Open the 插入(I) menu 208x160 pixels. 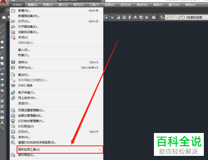63,5
